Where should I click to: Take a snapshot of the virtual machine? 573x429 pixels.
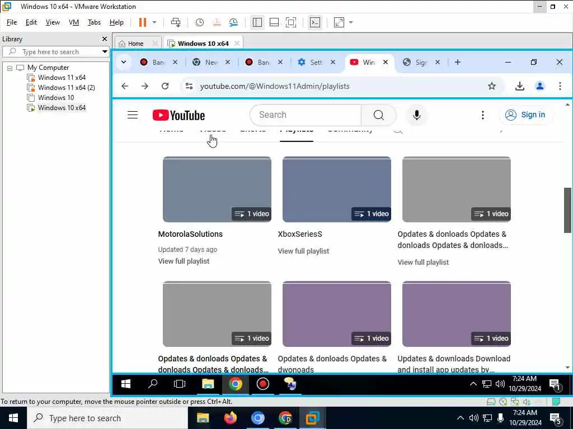pyautogui.click(x=200, y=22)
